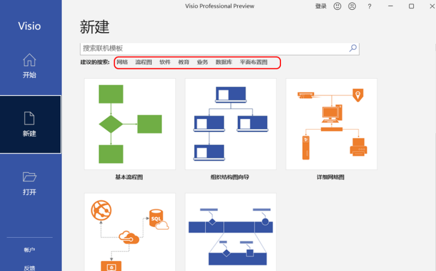Open the 帐户 page
Image resolution: width=436 pixels, height=271 pixels.
click(x=29, y=249)
